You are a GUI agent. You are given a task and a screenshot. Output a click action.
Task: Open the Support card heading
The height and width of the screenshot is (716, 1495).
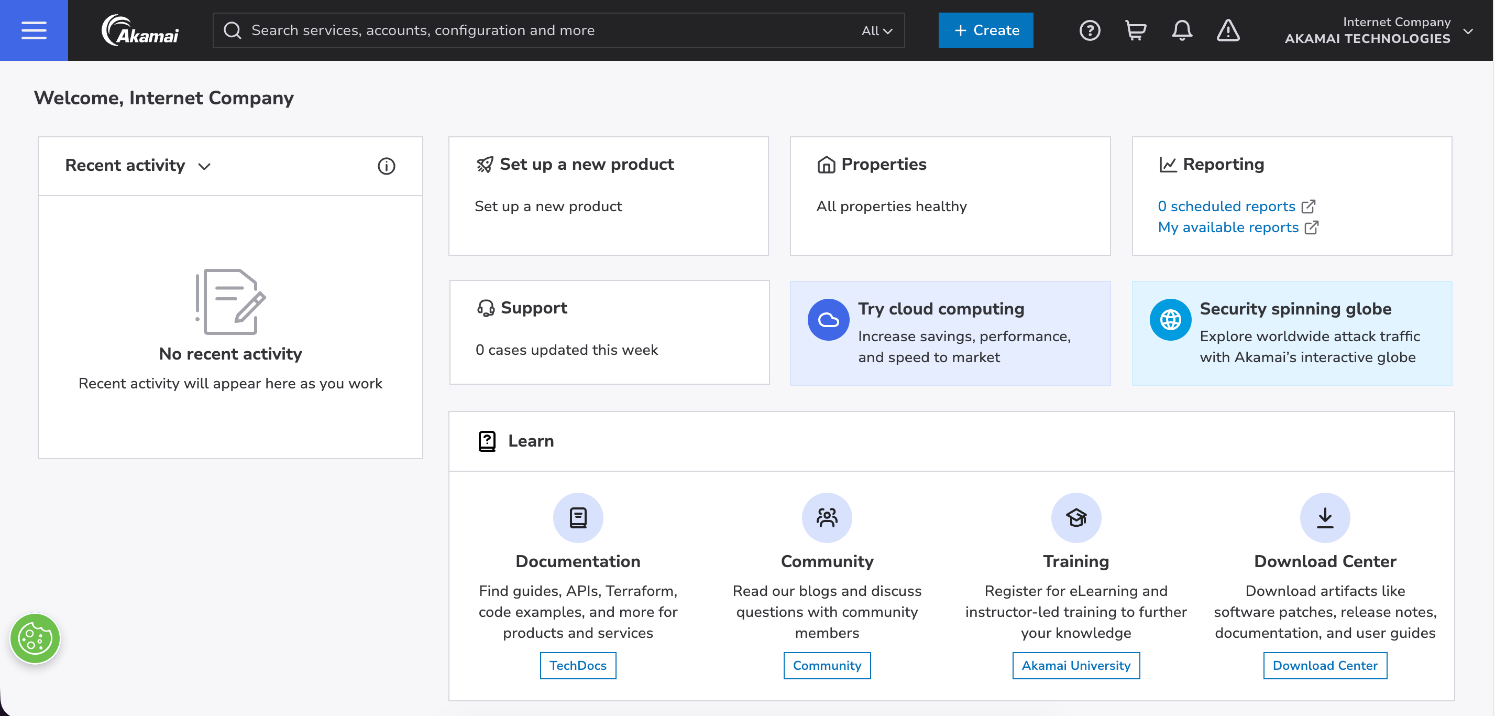[534, 308]
